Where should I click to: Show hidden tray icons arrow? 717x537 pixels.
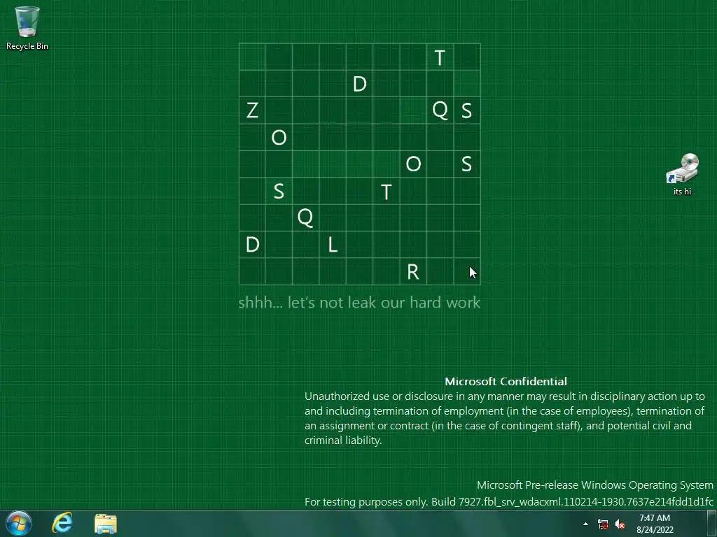[x=586, y=524]
